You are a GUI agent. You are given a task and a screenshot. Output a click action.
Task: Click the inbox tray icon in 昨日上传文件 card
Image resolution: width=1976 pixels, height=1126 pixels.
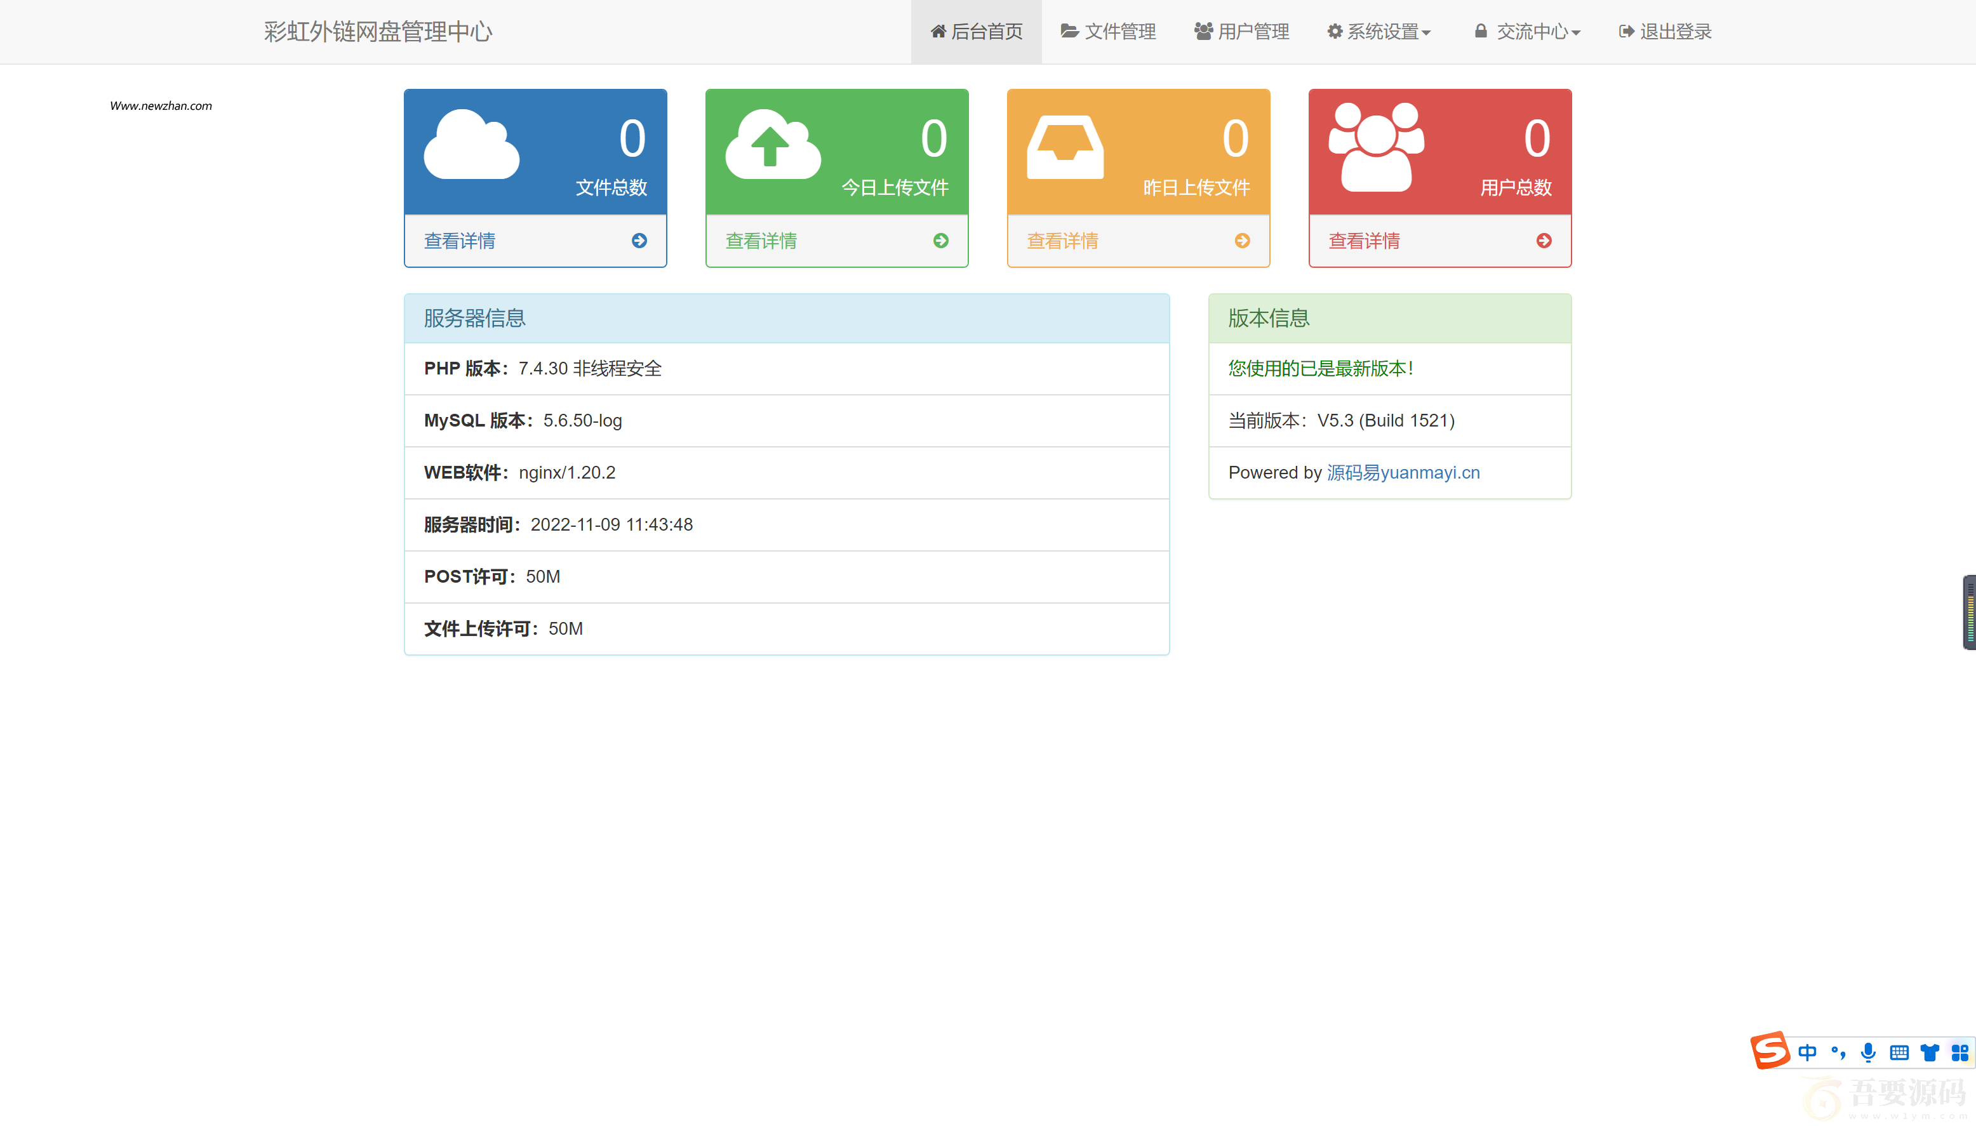[x=1065, y=147]
